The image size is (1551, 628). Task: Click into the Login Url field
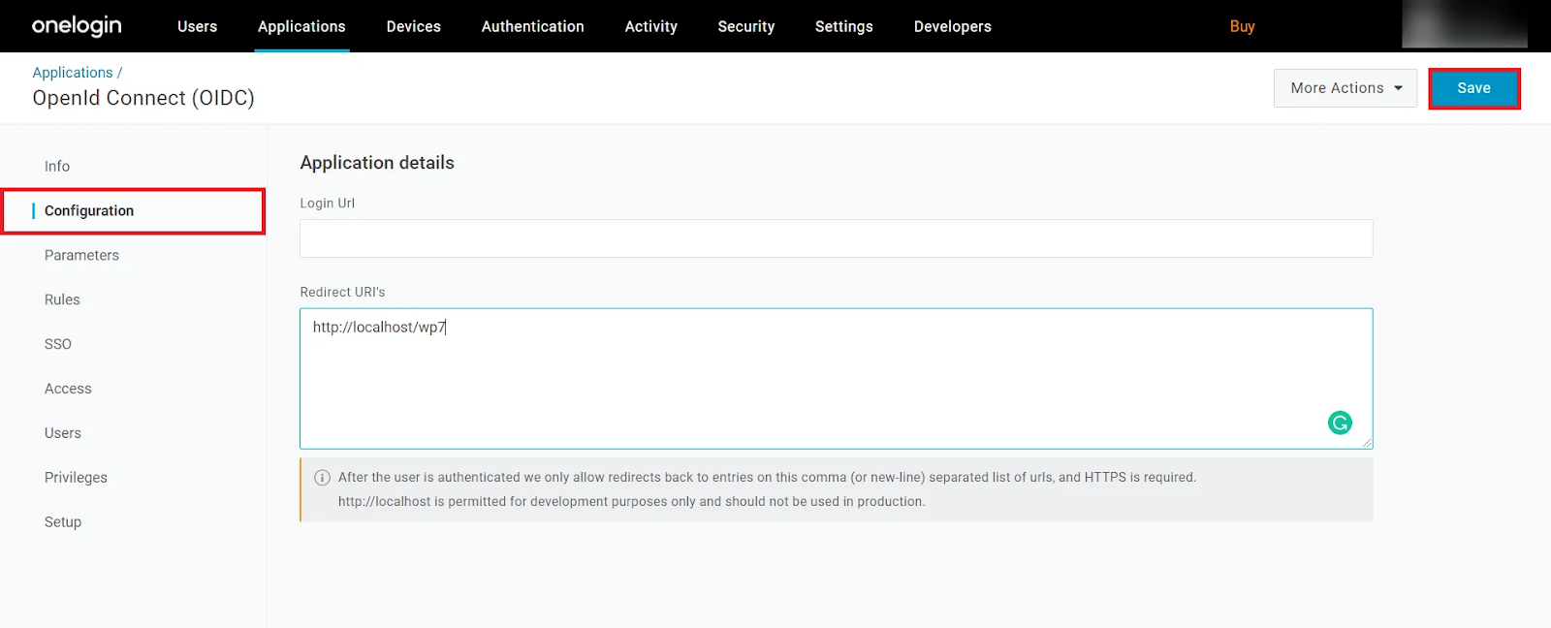coord(836,238)
